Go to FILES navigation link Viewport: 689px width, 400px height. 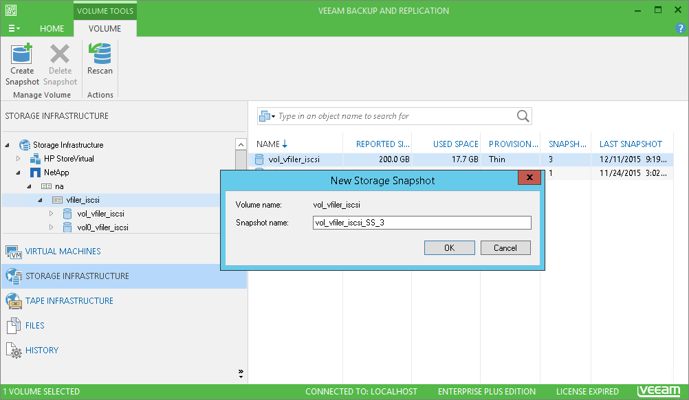pos(34,325)
